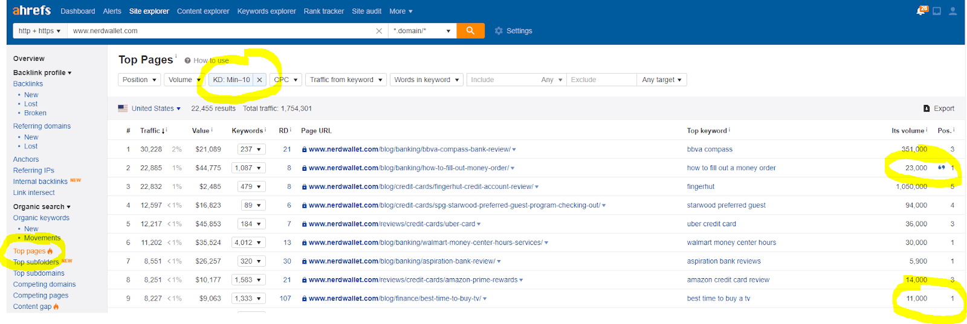Click the Export icon button
The height and width of the screenshot is (324, 967).
click(x=927, y=109)
